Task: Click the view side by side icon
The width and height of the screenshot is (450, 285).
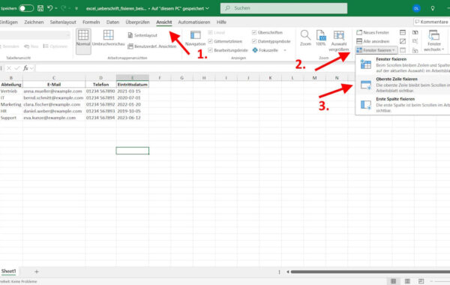Action: click(415, 33)
